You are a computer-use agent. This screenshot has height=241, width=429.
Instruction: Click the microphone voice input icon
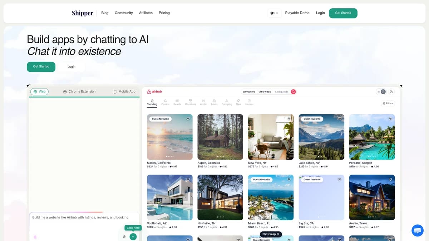tap(124, 237)
